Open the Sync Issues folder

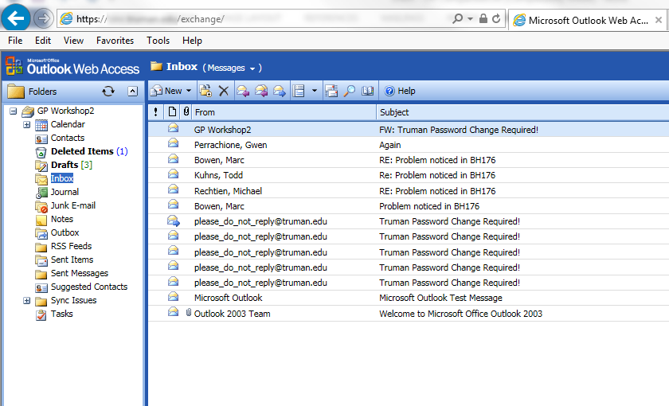tap(73, 300)
